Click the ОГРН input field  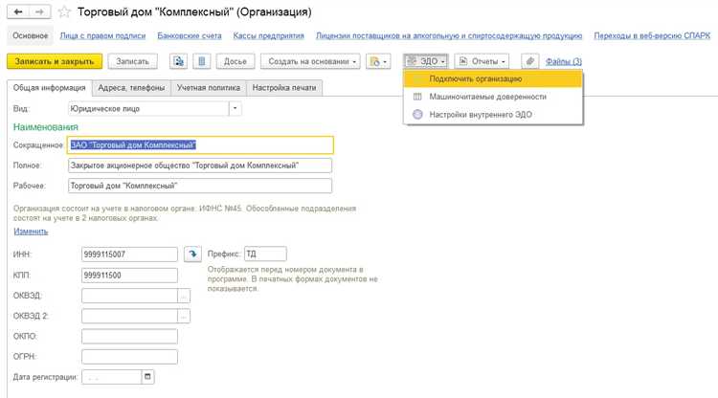click(129, 357)
